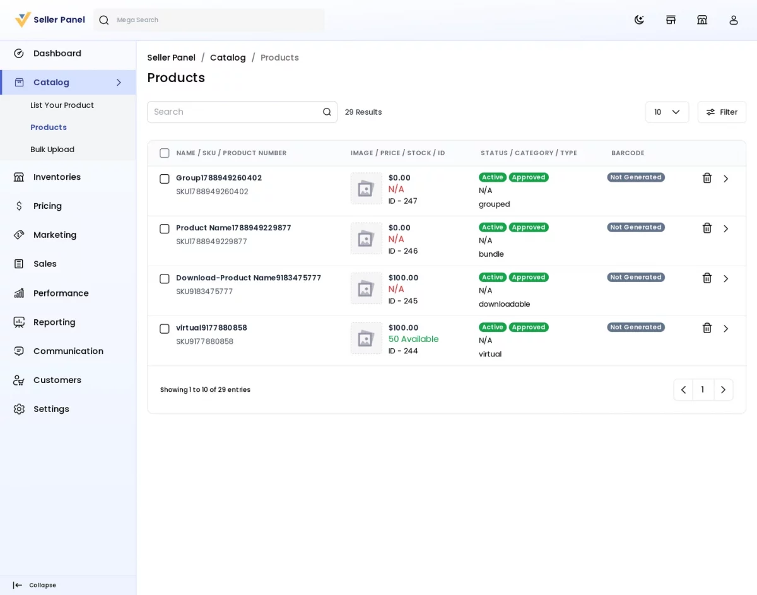The width and height of the screenshot is (757, 595).
Task: Click the Collapse label at sidebar bottom
Action: click(x=42, y=586)
